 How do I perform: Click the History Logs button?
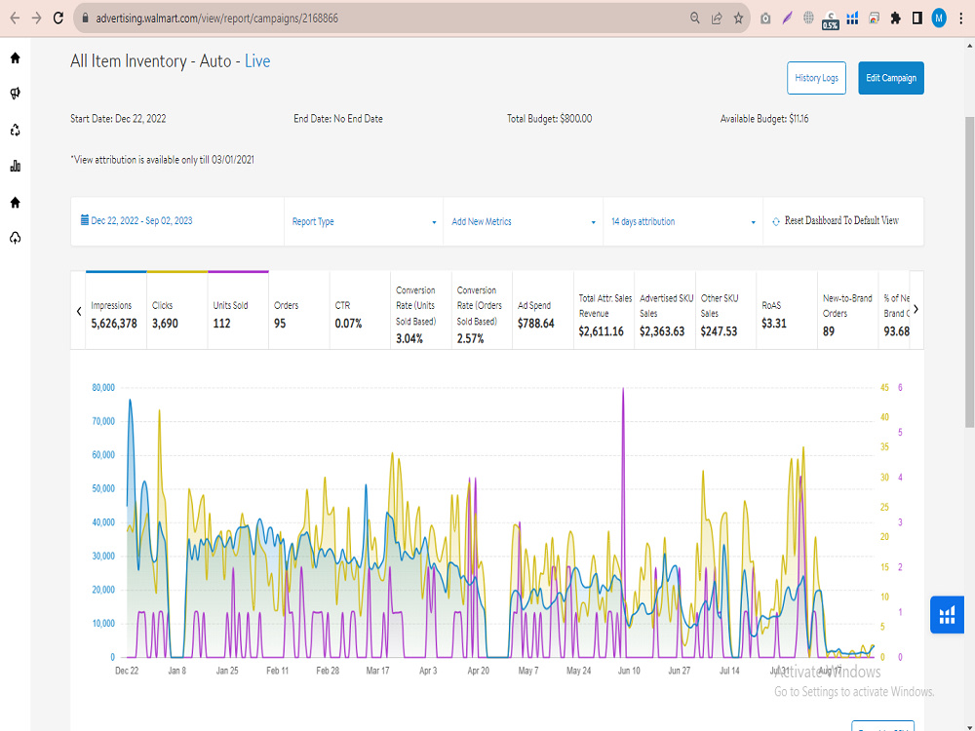816,78
